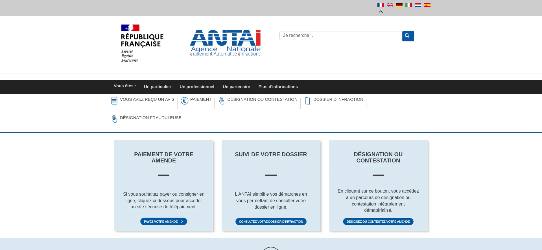The width and height of the screenshot is (542, 250).
Task: Focus the 'Je recherche...' search field
Action: 340,35
